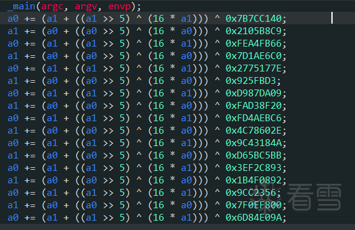Click constant 0x2775177E
The image size is (355, 230).
(x=254, y=68)
